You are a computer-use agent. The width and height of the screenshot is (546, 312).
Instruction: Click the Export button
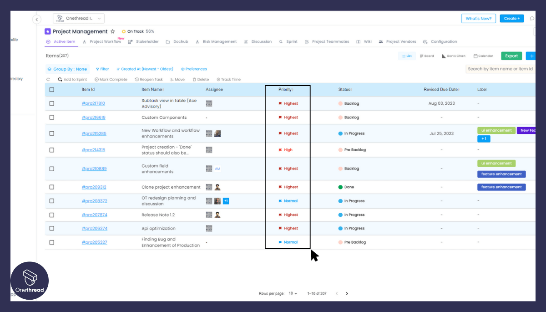pyautogui.click(x=511, y=55)
